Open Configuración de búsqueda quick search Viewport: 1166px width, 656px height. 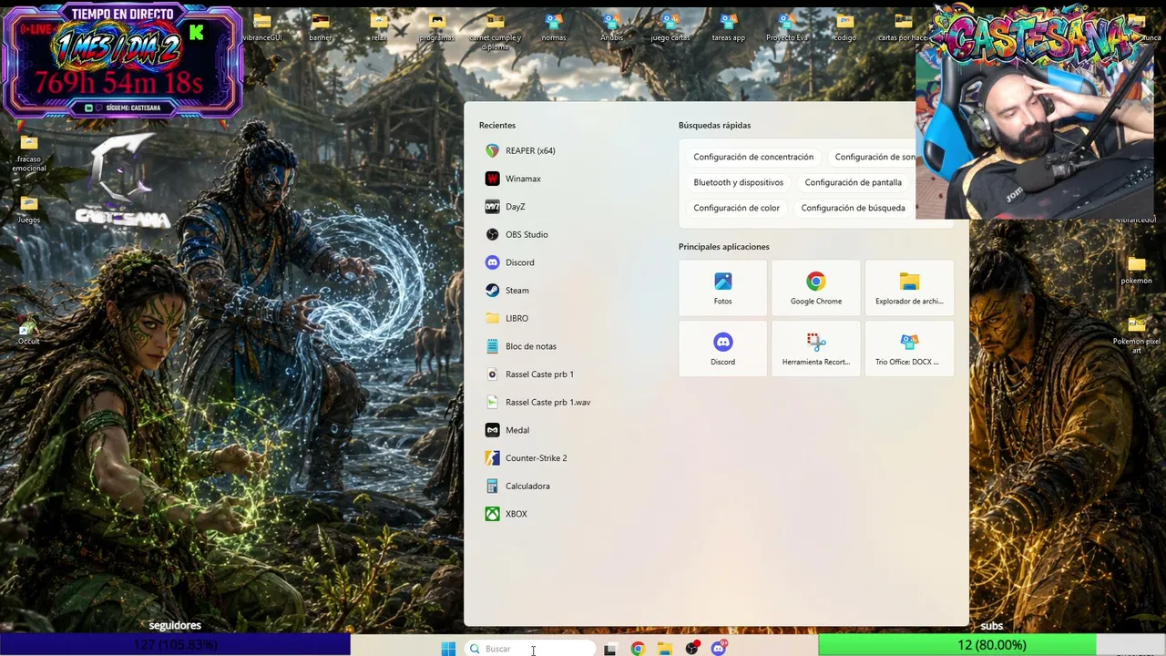854,209
